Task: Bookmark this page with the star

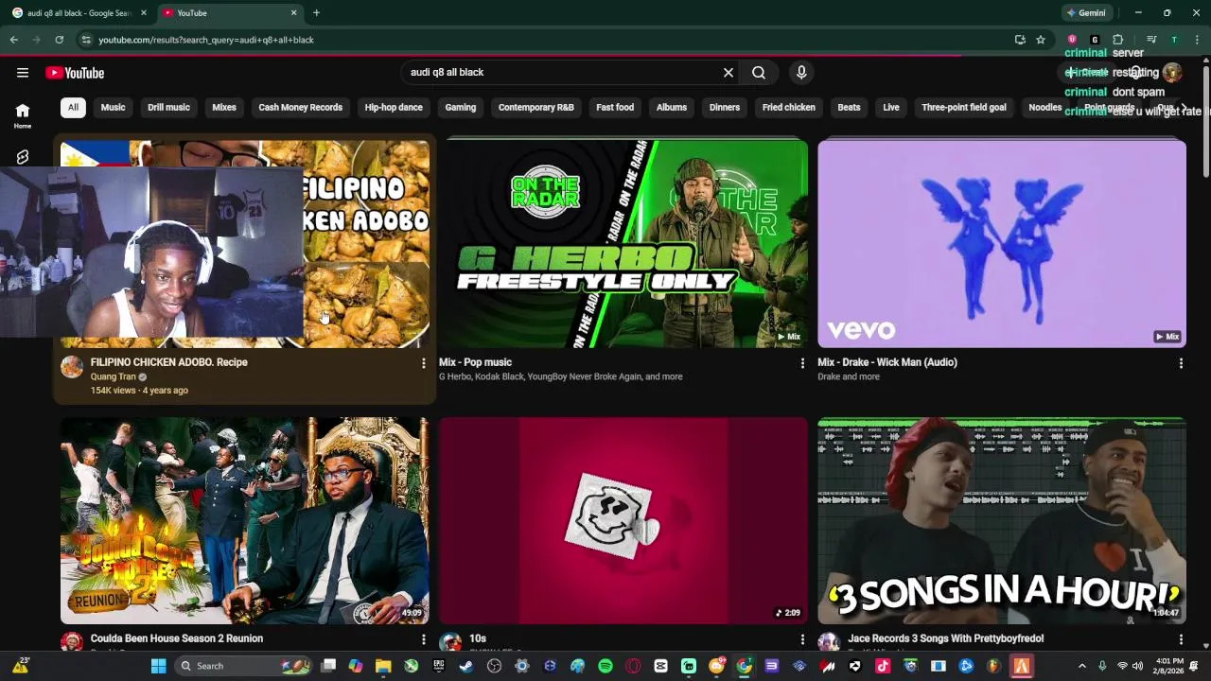Action: coord(1041,40)
